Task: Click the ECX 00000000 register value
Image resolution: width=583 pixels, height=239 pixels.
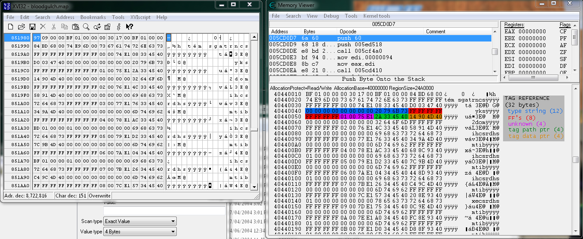Action: [525, 45]
